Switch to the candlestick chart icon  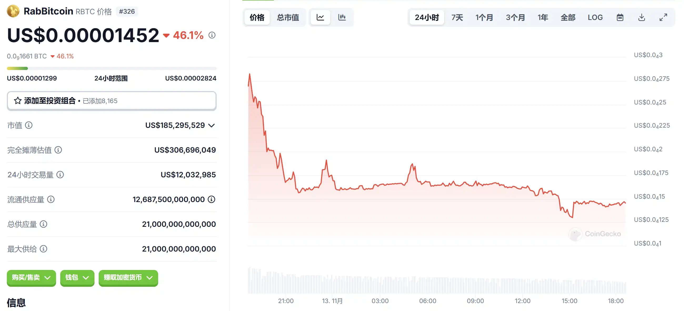point(342,18)
